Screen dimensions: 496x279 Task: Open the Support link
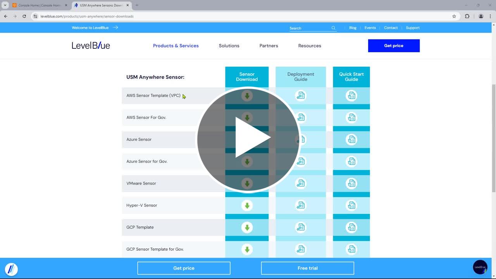tap(413, 28)
